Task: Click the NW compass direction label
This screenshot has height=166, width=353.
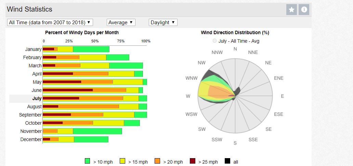Action: (202, 63)
